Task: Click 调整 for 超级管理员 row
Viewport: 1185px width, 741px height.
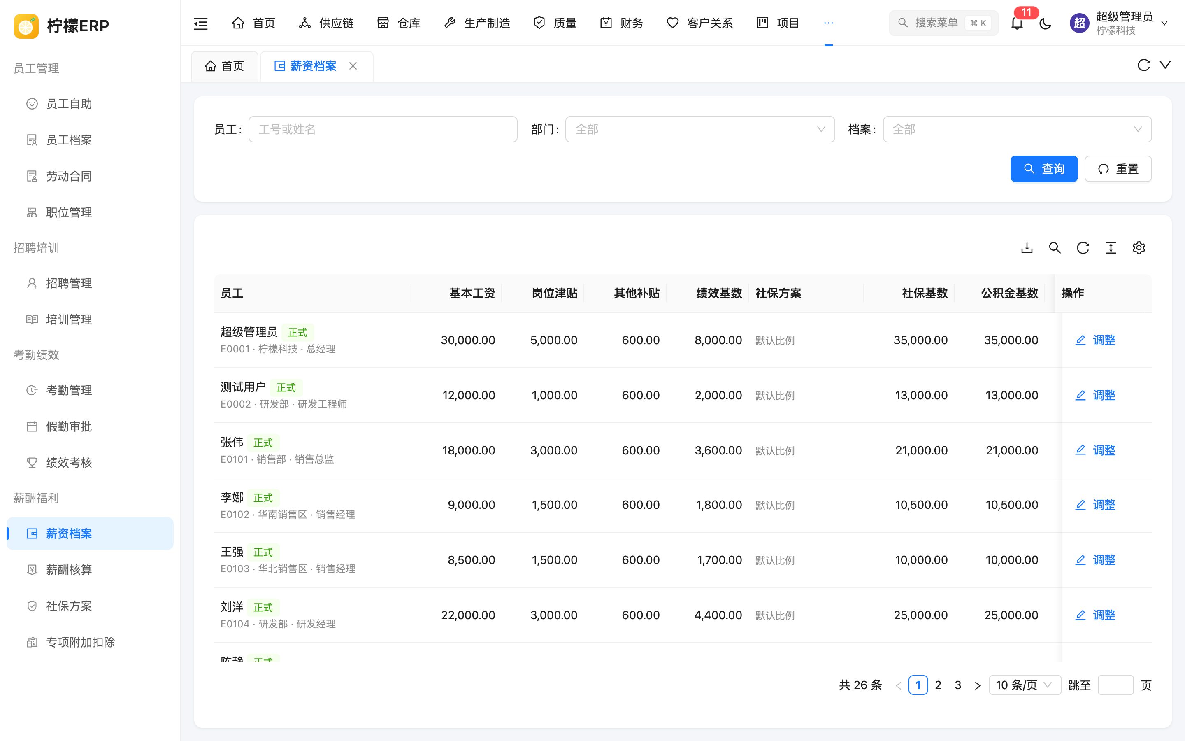Action: (1095, 340)
